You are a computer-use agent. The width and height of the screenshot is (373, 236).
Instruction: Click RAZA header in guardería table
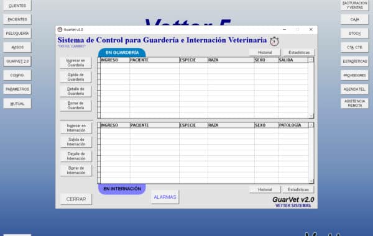click(231, 60)
